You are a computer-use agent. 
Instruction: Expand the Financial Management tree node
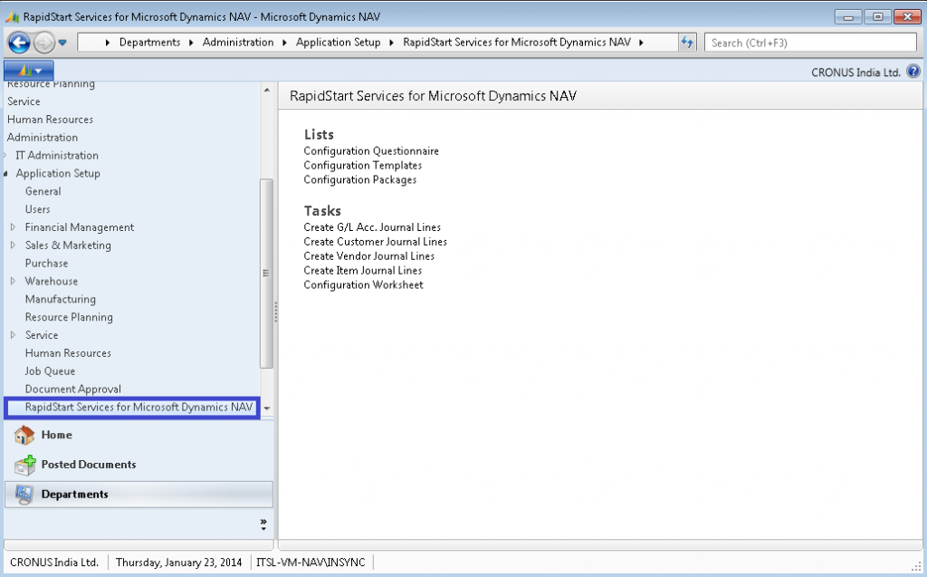click(13, 227)
